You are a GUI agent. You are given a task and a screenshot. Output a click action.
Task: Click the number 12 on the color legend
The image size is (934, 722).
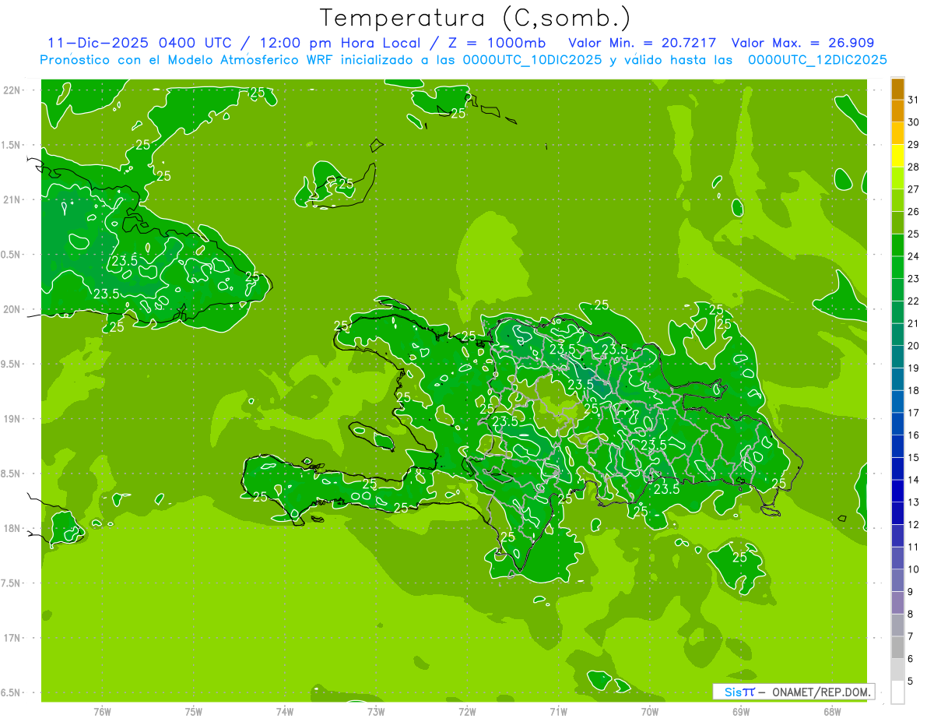pos(914,524)
